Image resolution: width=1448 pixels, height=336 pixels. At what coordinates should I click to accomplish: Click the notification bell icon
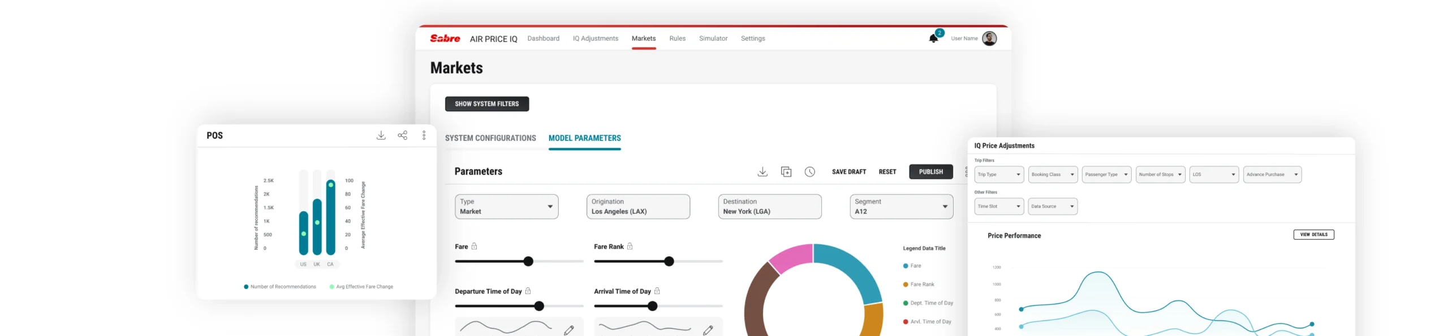(x=933, y=38)
